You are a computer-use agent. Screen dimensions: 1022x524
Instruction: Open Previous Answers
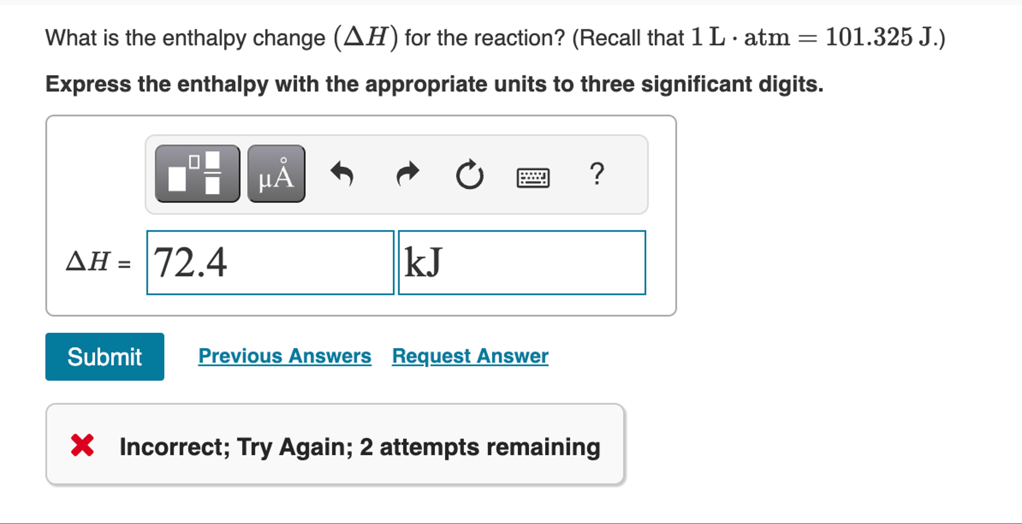(285, 355)
